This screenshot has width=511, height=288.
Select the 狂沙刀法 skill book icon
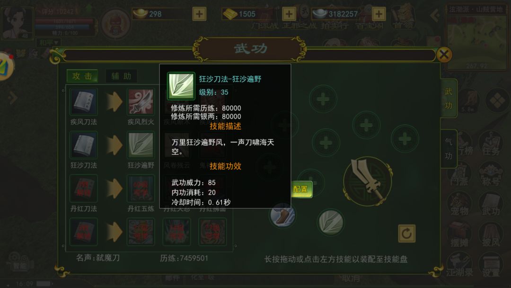pyautogui.click(x=83, y=145)
